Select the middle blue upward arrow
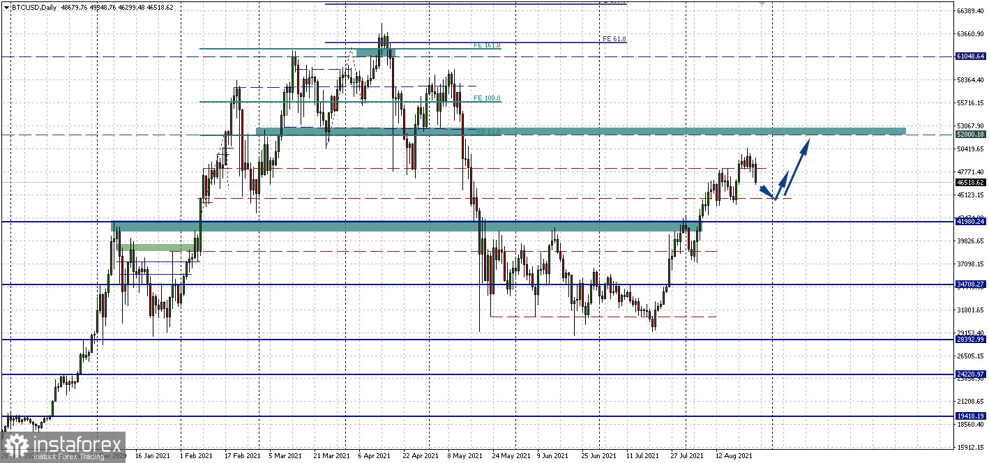989x463 pixels. tap(785, 184)
